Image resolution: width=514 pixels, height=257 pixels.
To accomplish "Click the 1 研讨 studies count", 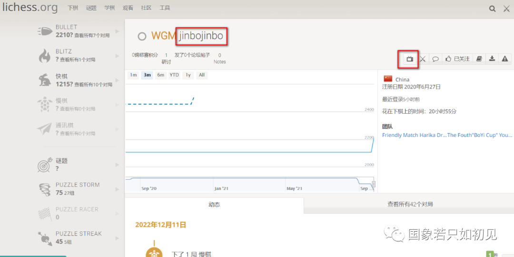I will click(166, 59).
